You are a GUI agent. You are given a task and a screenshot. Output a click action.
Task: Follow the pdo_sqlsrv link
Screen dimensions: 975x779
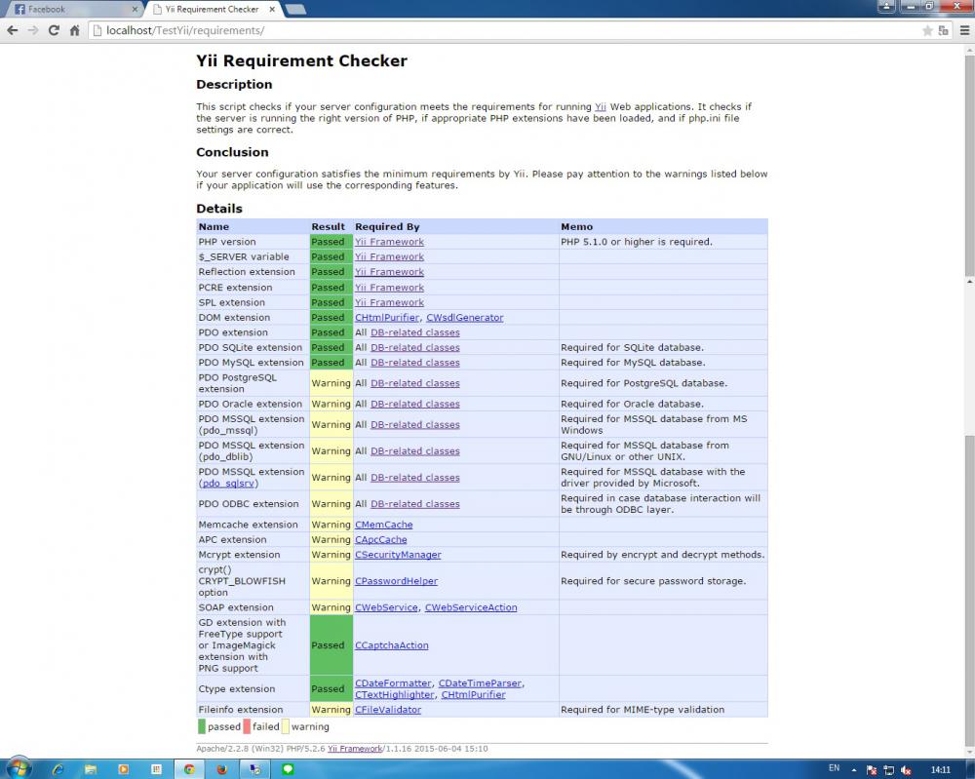tap(228, 483)
